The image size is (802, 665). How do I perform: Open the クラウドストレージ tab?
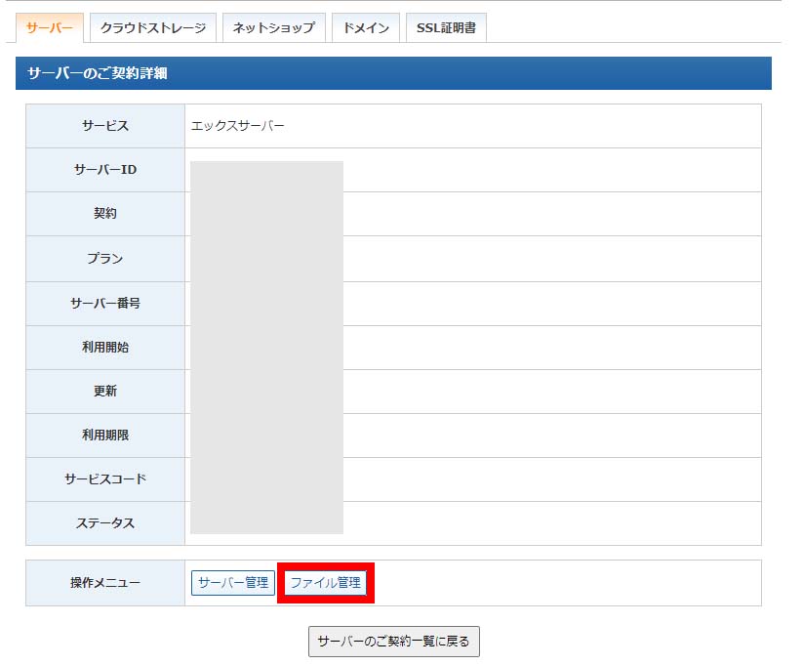[153, 28]
